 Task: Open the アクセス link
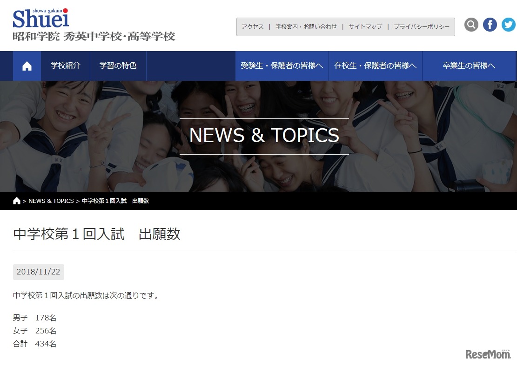pyautogui.click(x=253, y=26)
